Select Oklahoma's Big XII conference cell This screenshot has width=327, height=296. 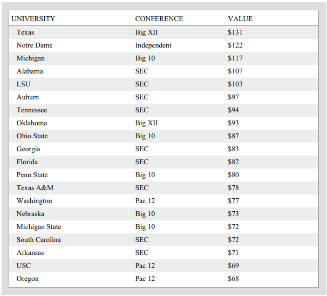pyautogui.click(x=146, y=123)
